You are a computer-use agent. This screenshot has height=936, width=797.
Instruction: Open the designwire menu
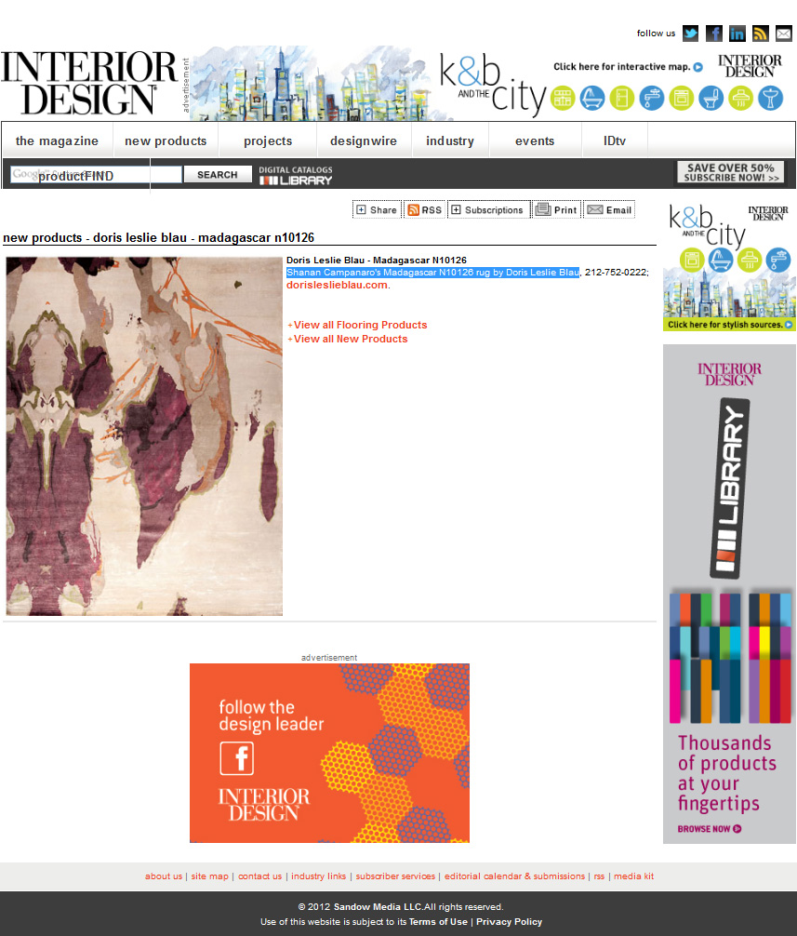(x=364, y=140)
